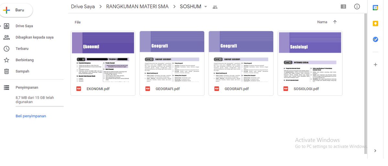Open the Berbintang (Starred) section

tap(25, 60)
